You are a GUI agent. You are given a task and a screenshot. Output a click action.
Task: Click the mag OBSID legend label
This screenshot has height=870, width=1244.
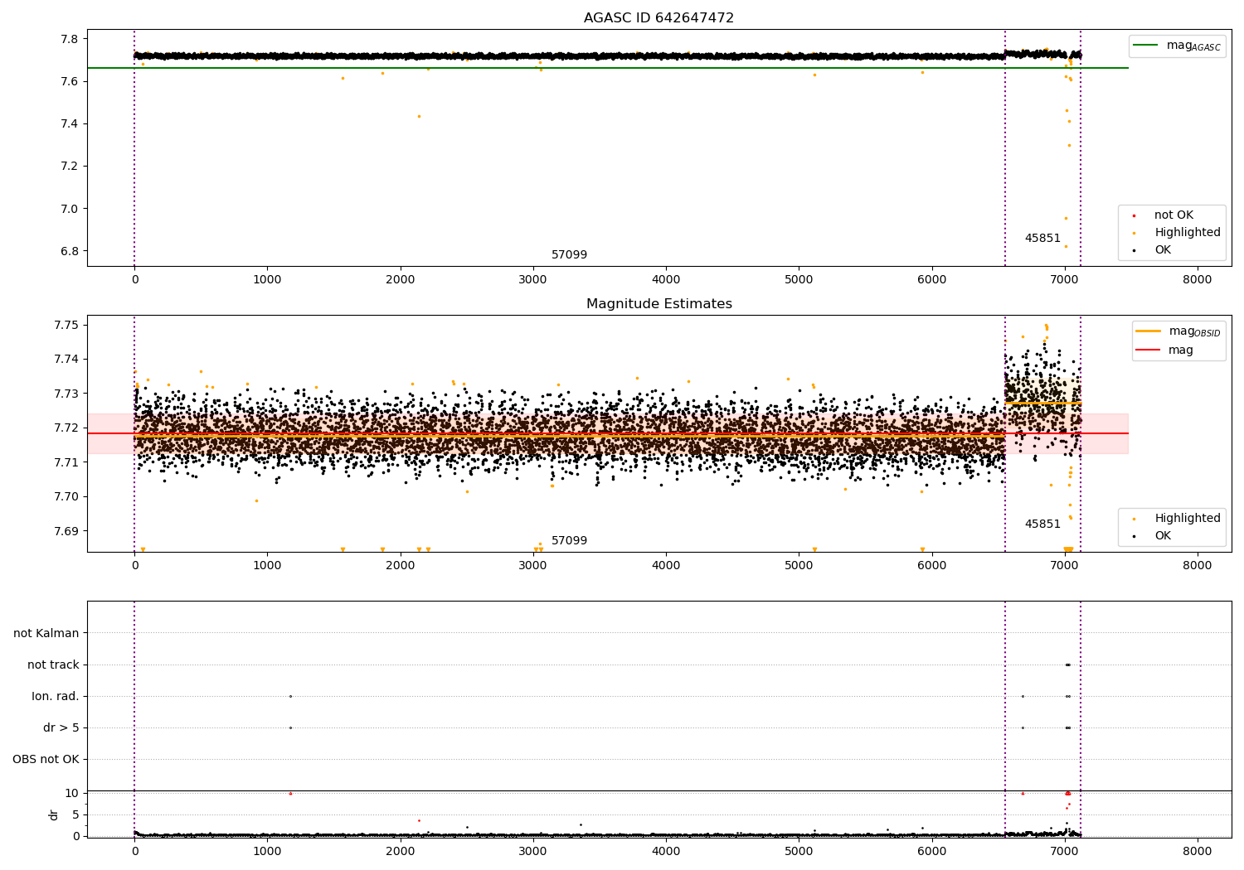pos(1194,331)
